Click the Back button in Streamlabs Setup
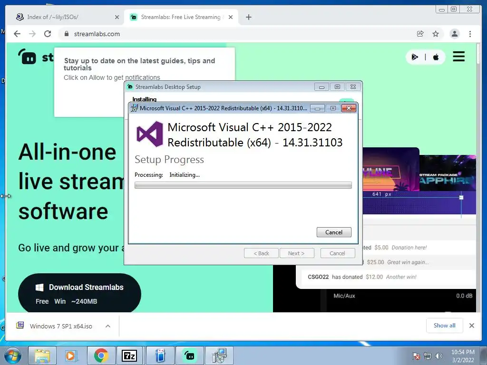The image size is (487, 365). 261,253
